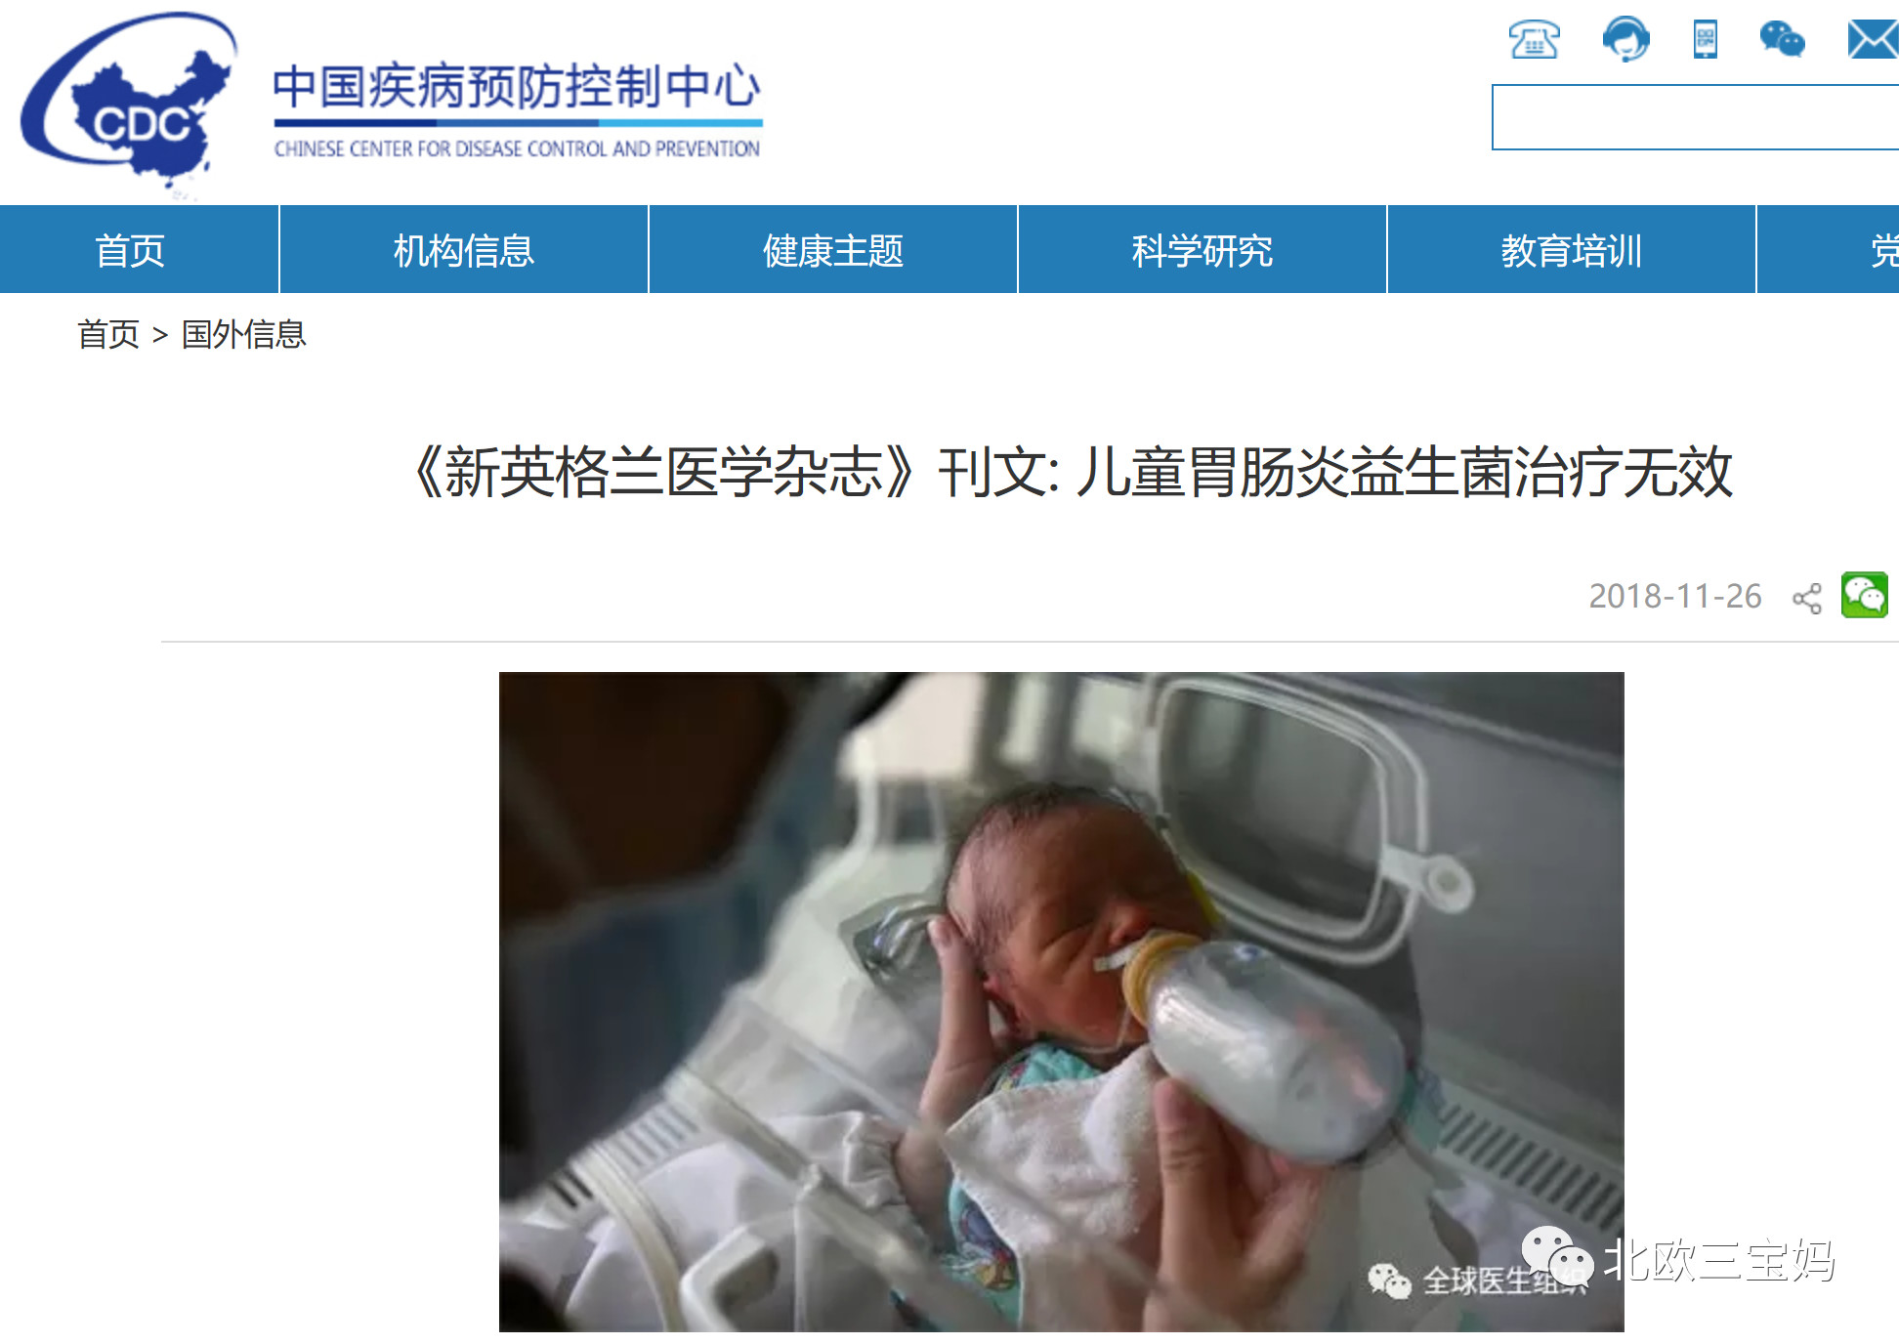The image size is (1899, 1344).
Task: Click the telephone contact icon
Action: click(x=1534, y=40)
